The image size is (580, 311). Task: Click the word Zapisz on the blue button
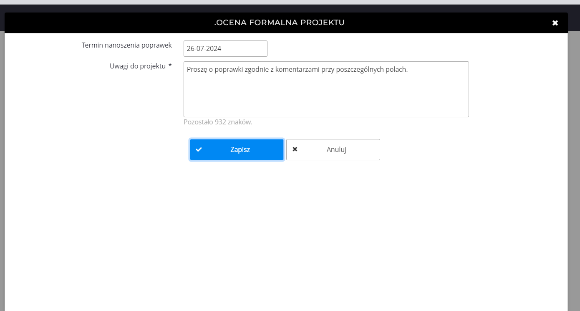coord(240,149)
